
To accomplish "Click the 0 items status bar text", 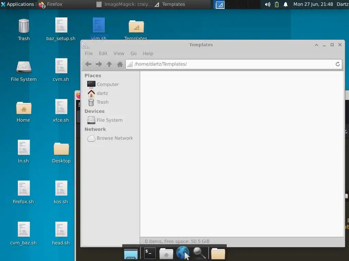I will (177, 241).
